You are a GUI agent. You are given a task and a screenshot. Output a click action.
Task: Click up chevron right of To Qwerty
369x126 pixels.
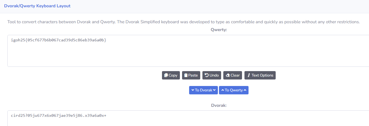pos(245,90)
